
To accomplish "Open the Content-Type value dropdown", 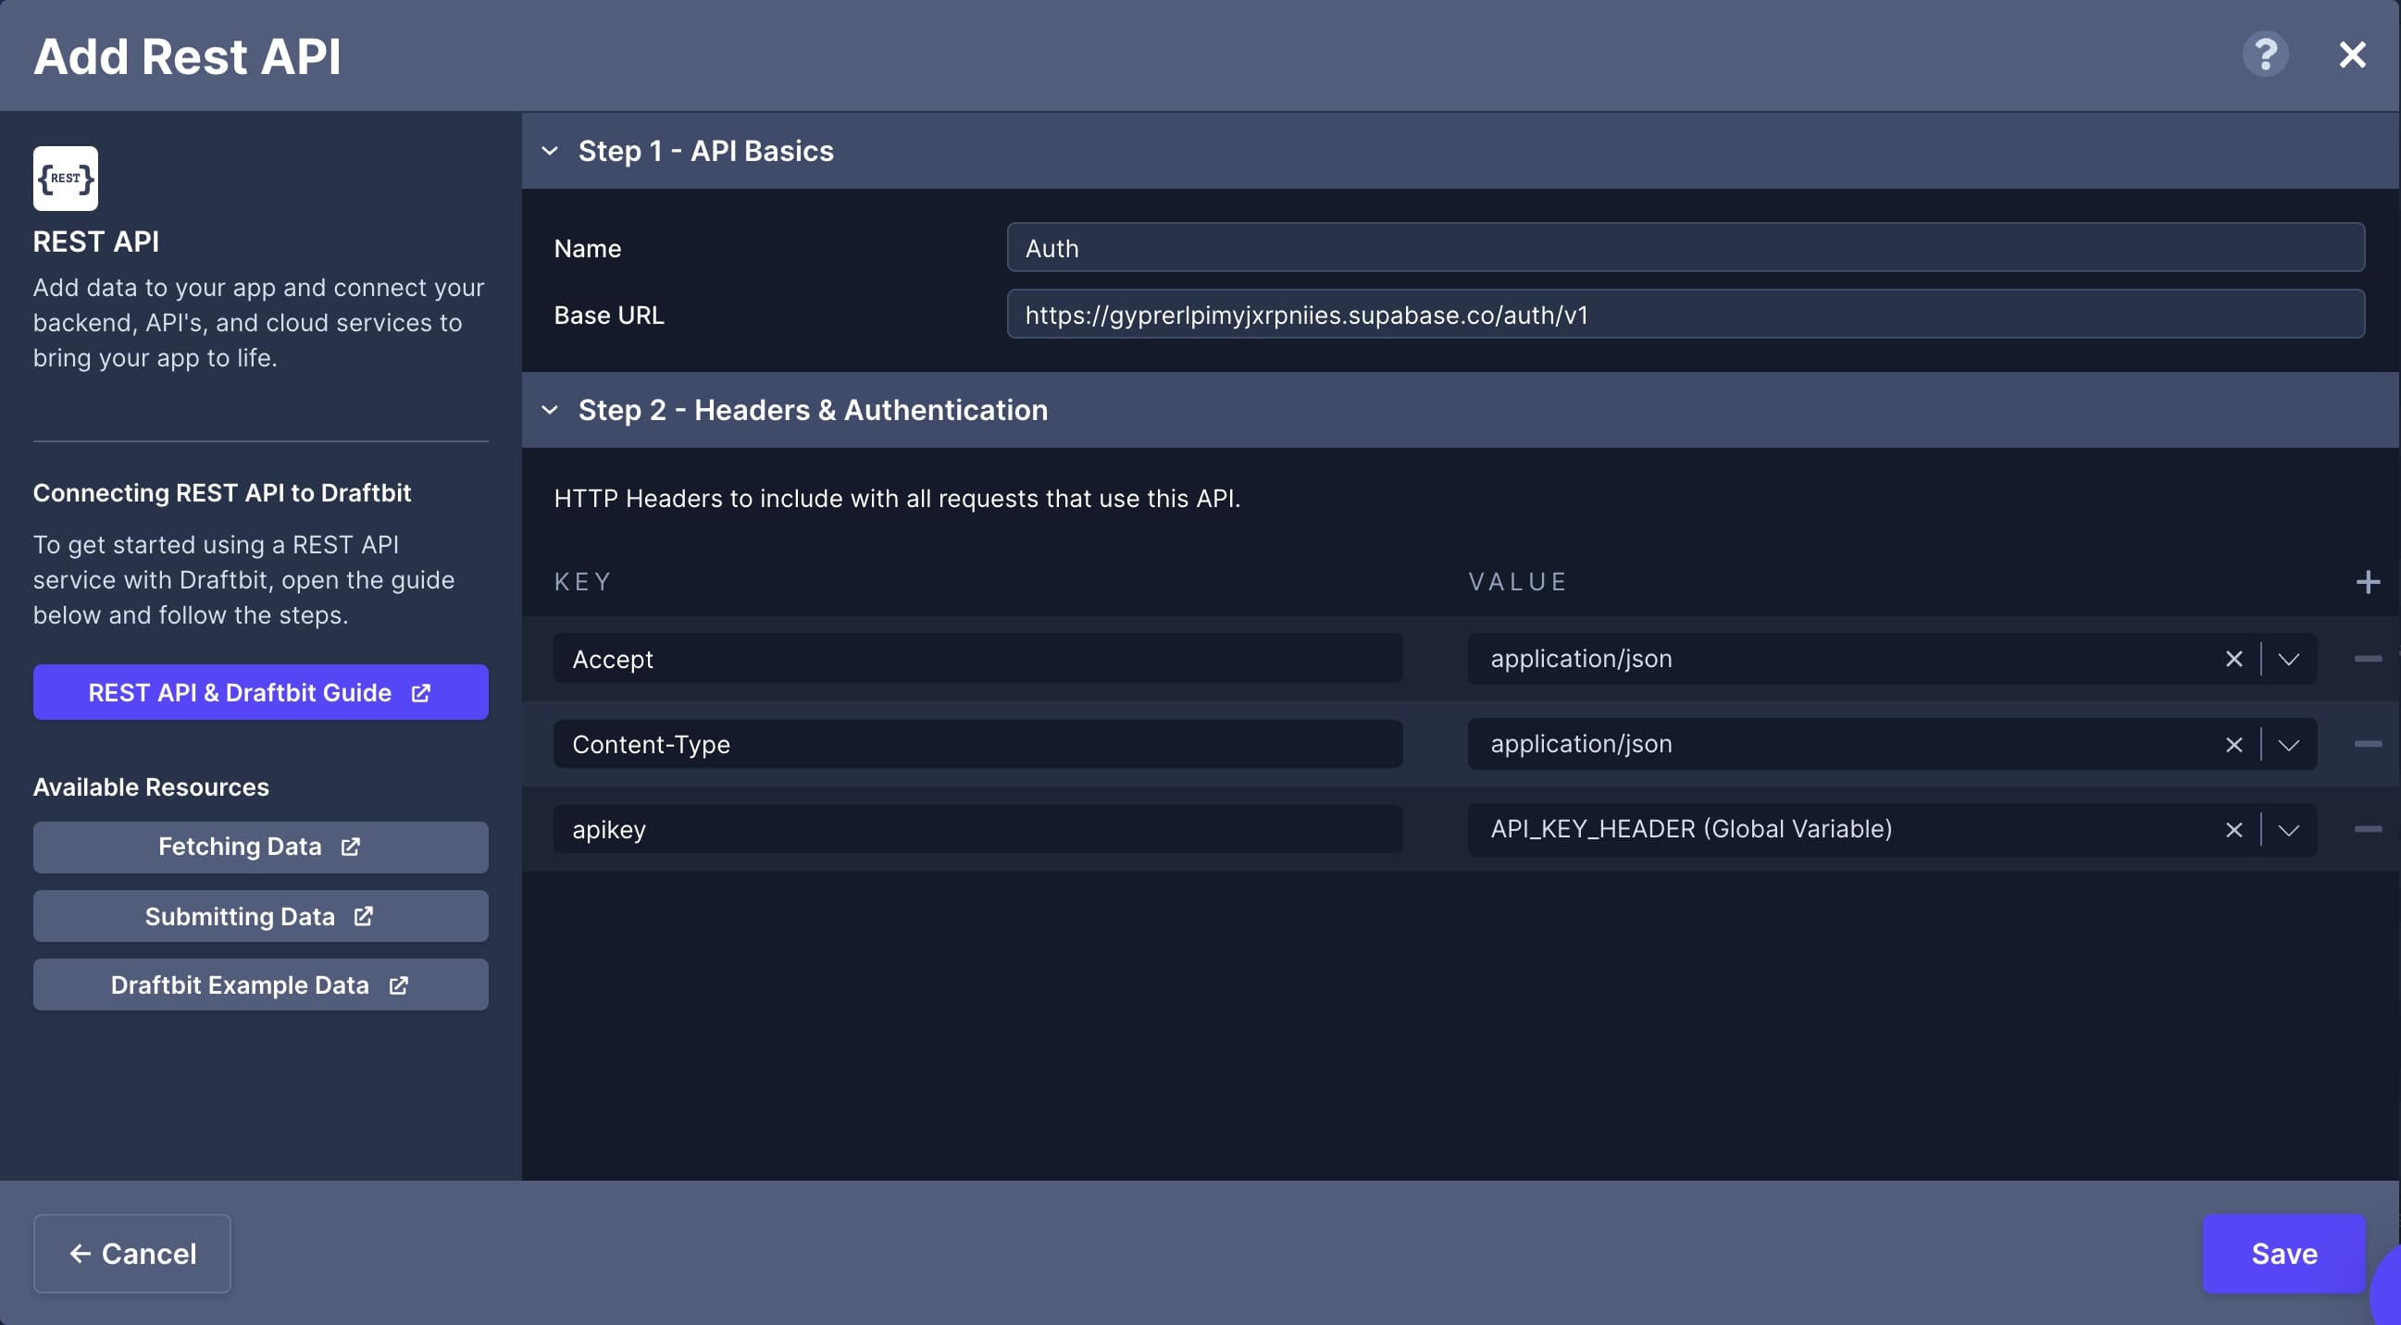I will (2288, 745).
